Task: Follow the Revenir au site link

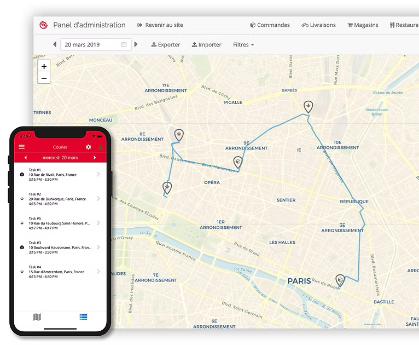Action: [160, 25]
